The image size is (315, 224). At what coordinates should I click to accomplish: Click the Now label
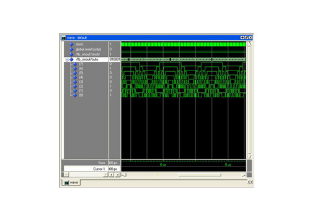(102, 163)
